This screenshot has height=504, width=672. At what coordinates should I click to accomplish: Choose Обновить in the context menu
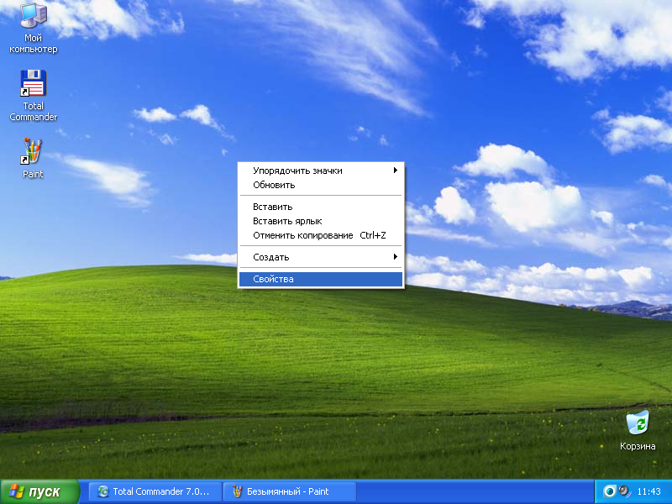click(321, 185)
